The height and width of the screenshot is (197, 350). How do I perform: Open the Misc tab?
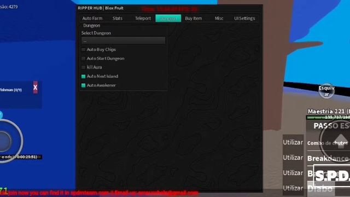219,18
